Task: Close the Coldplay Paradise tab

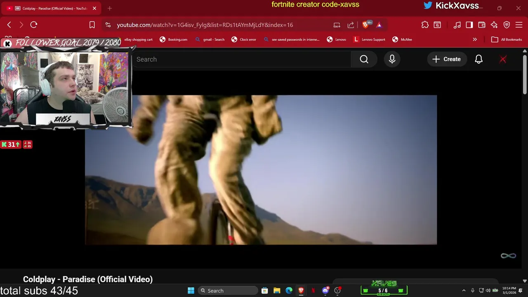Action: point(94,8)
